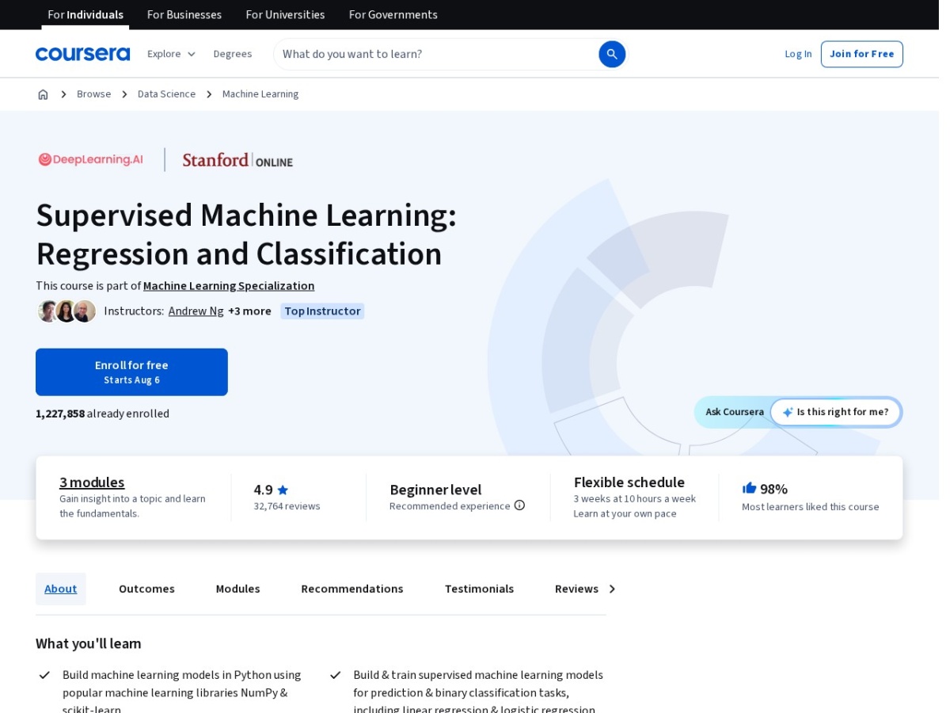Click the Log In link
950x713 pixels.
coord(798,54)
